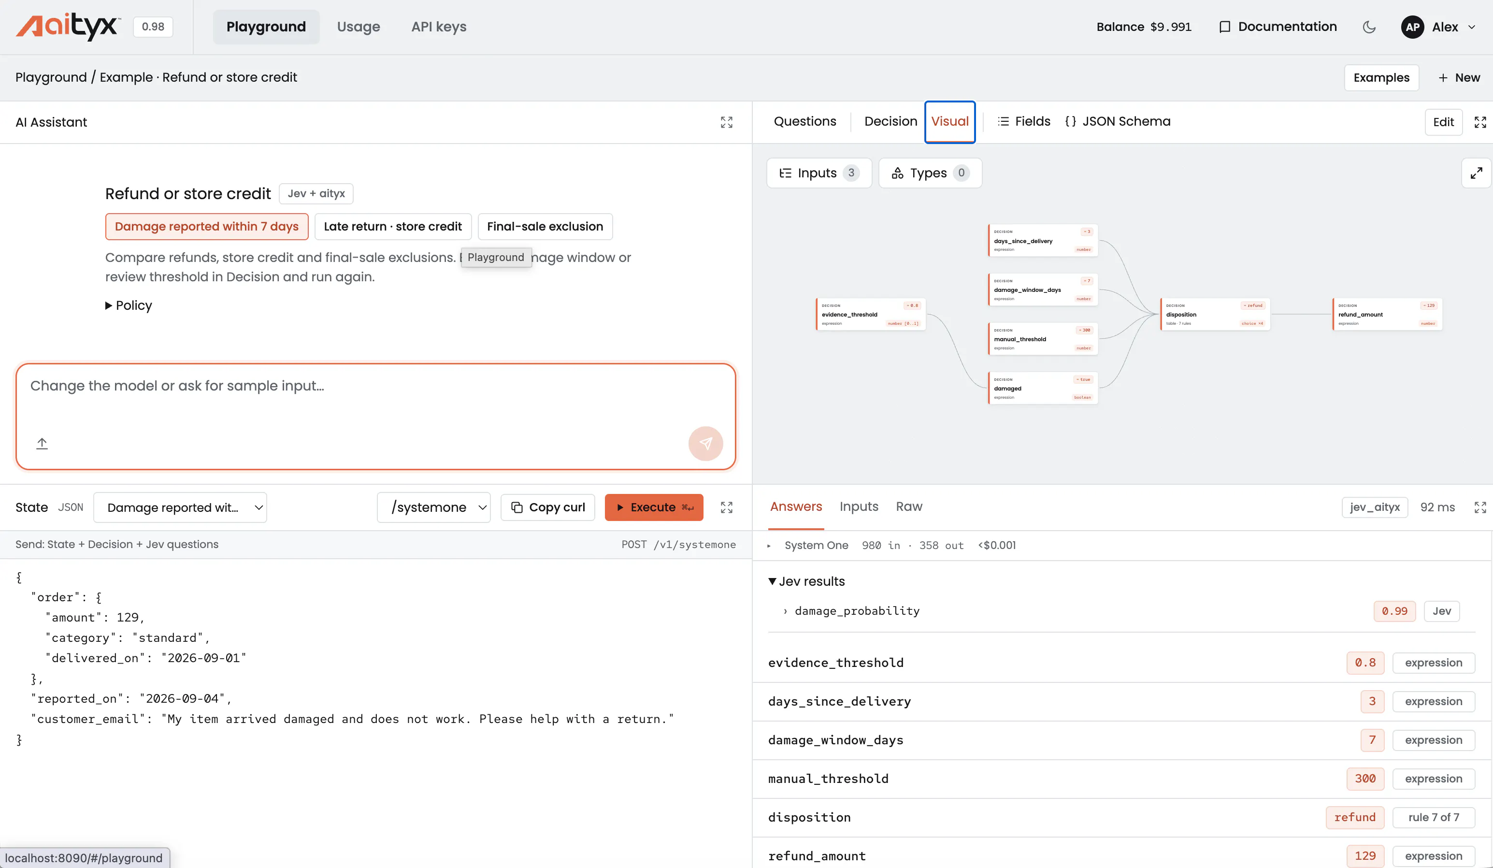Image resolution: width=1493 pixels, height=868 pixels.
Task: Create a New playground
Action: click(1459, 78)
